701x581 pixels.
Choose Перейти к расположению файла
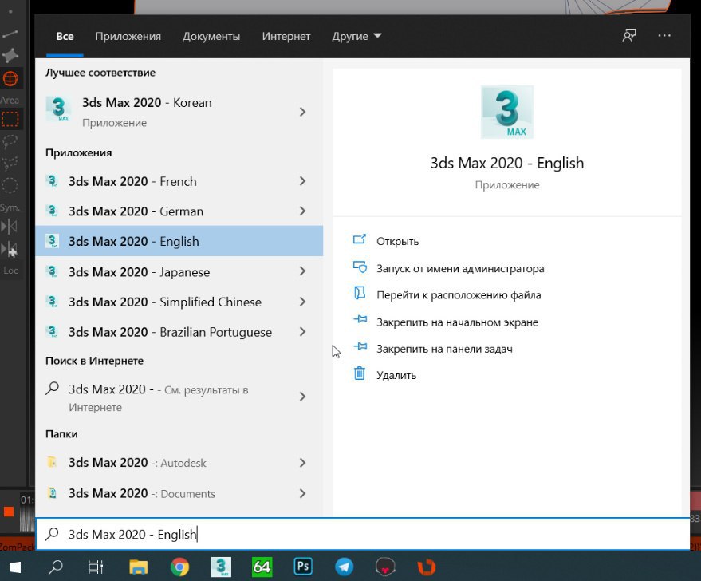coord(459,295)
